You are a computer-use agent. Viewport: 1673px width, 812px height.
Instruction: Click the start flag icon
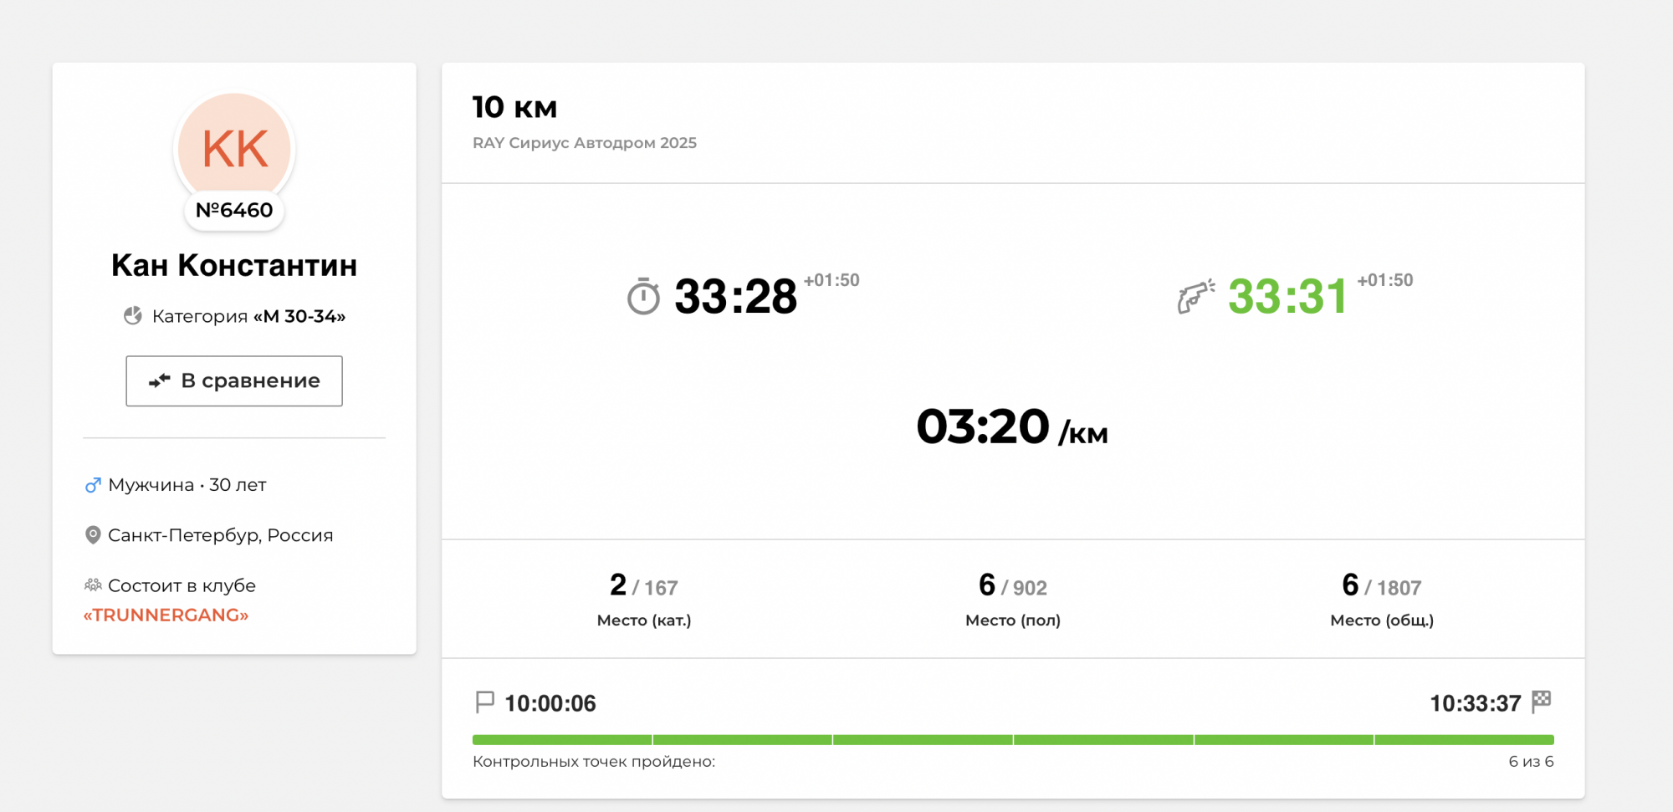tap(484, 702)
